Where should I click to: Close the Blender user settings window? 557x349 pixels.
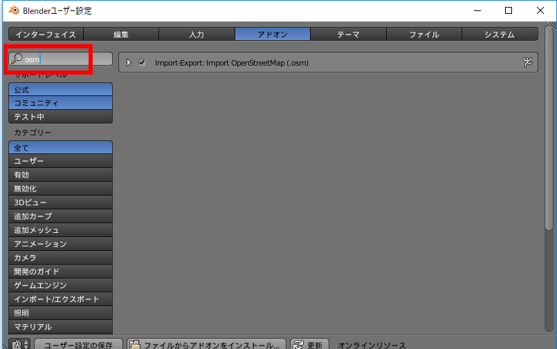(x=540, y=10)
